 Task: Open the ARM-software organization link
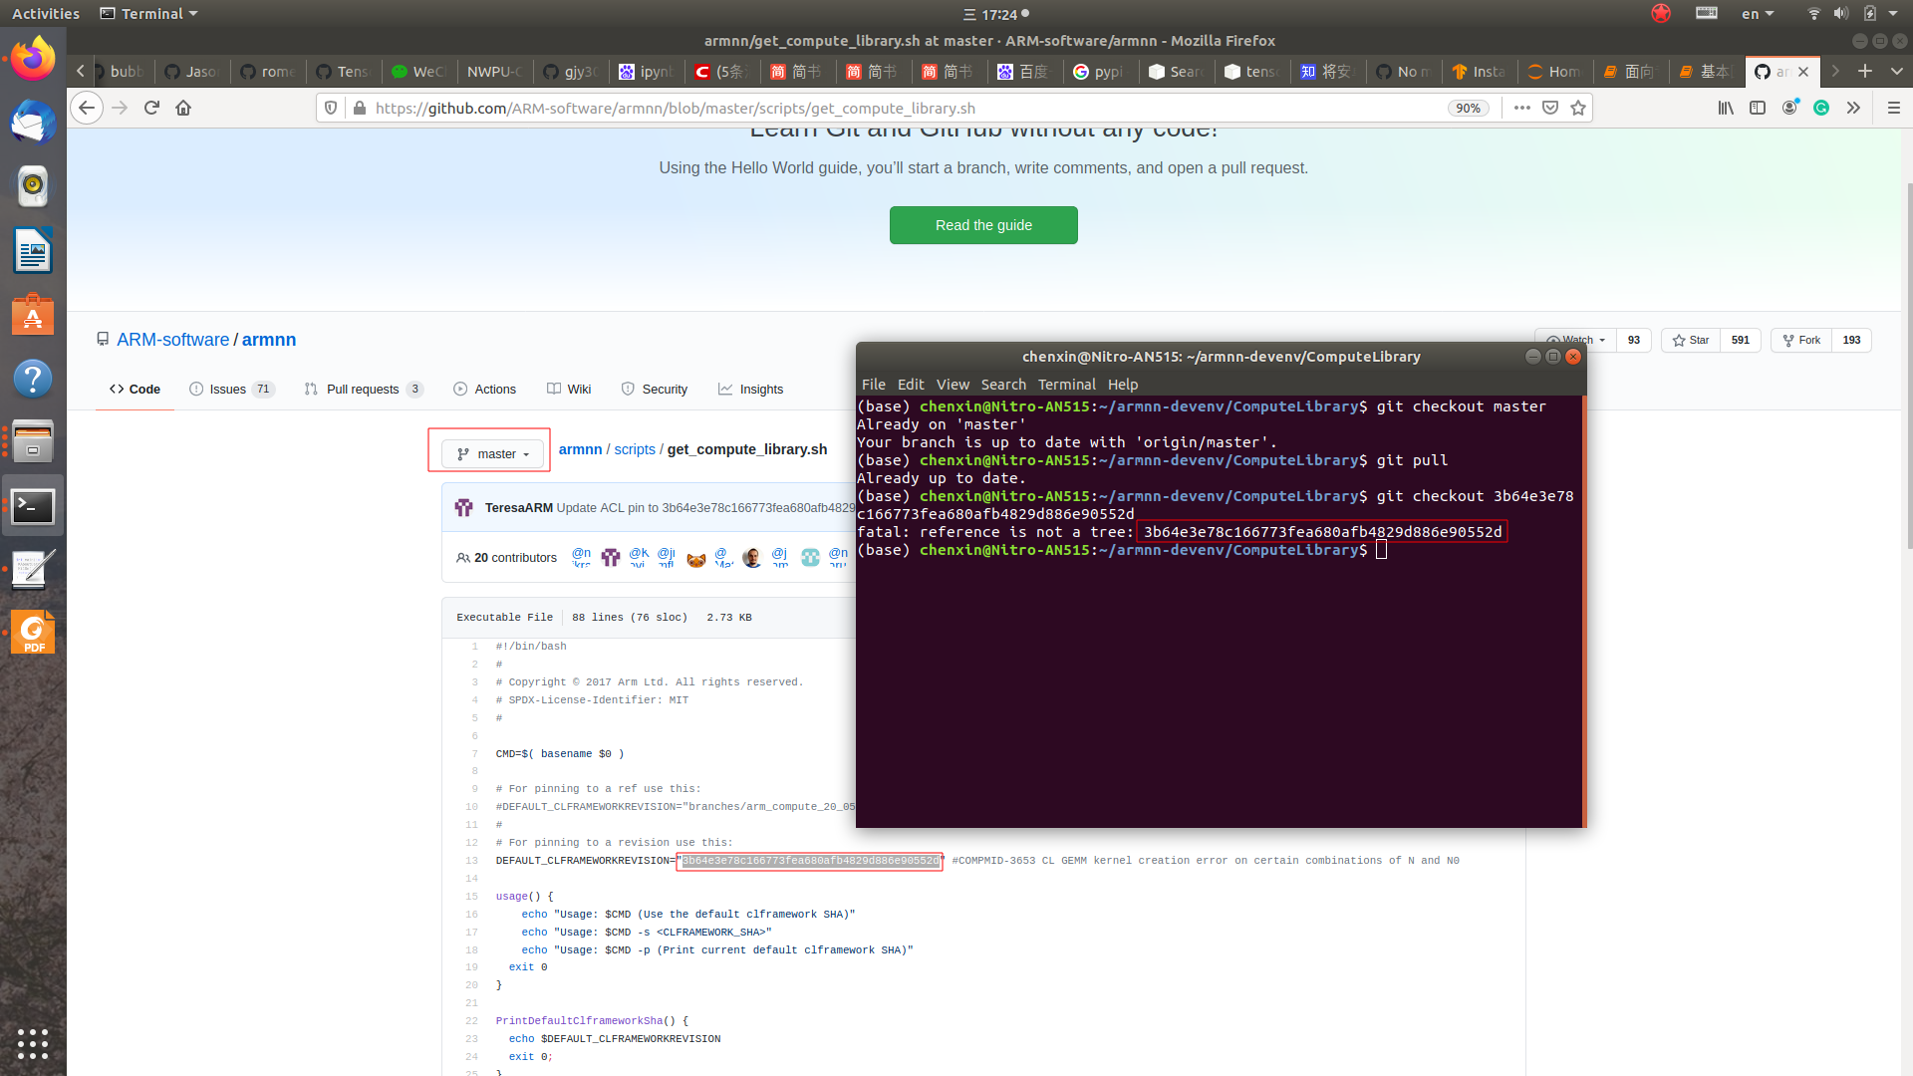173,340
